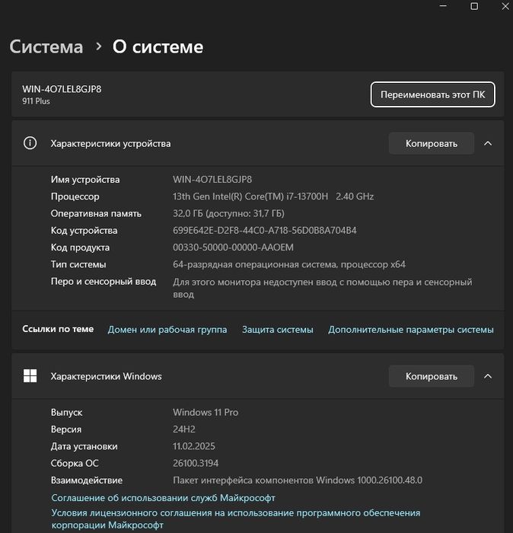Copy device specs with Копировать button
The width and height of the screenshot is (513, 533).
coord(431,143)
